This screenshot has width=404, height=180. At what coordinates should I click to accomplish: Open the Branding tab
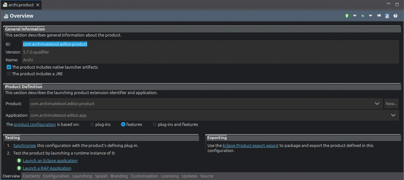[119, 176]
